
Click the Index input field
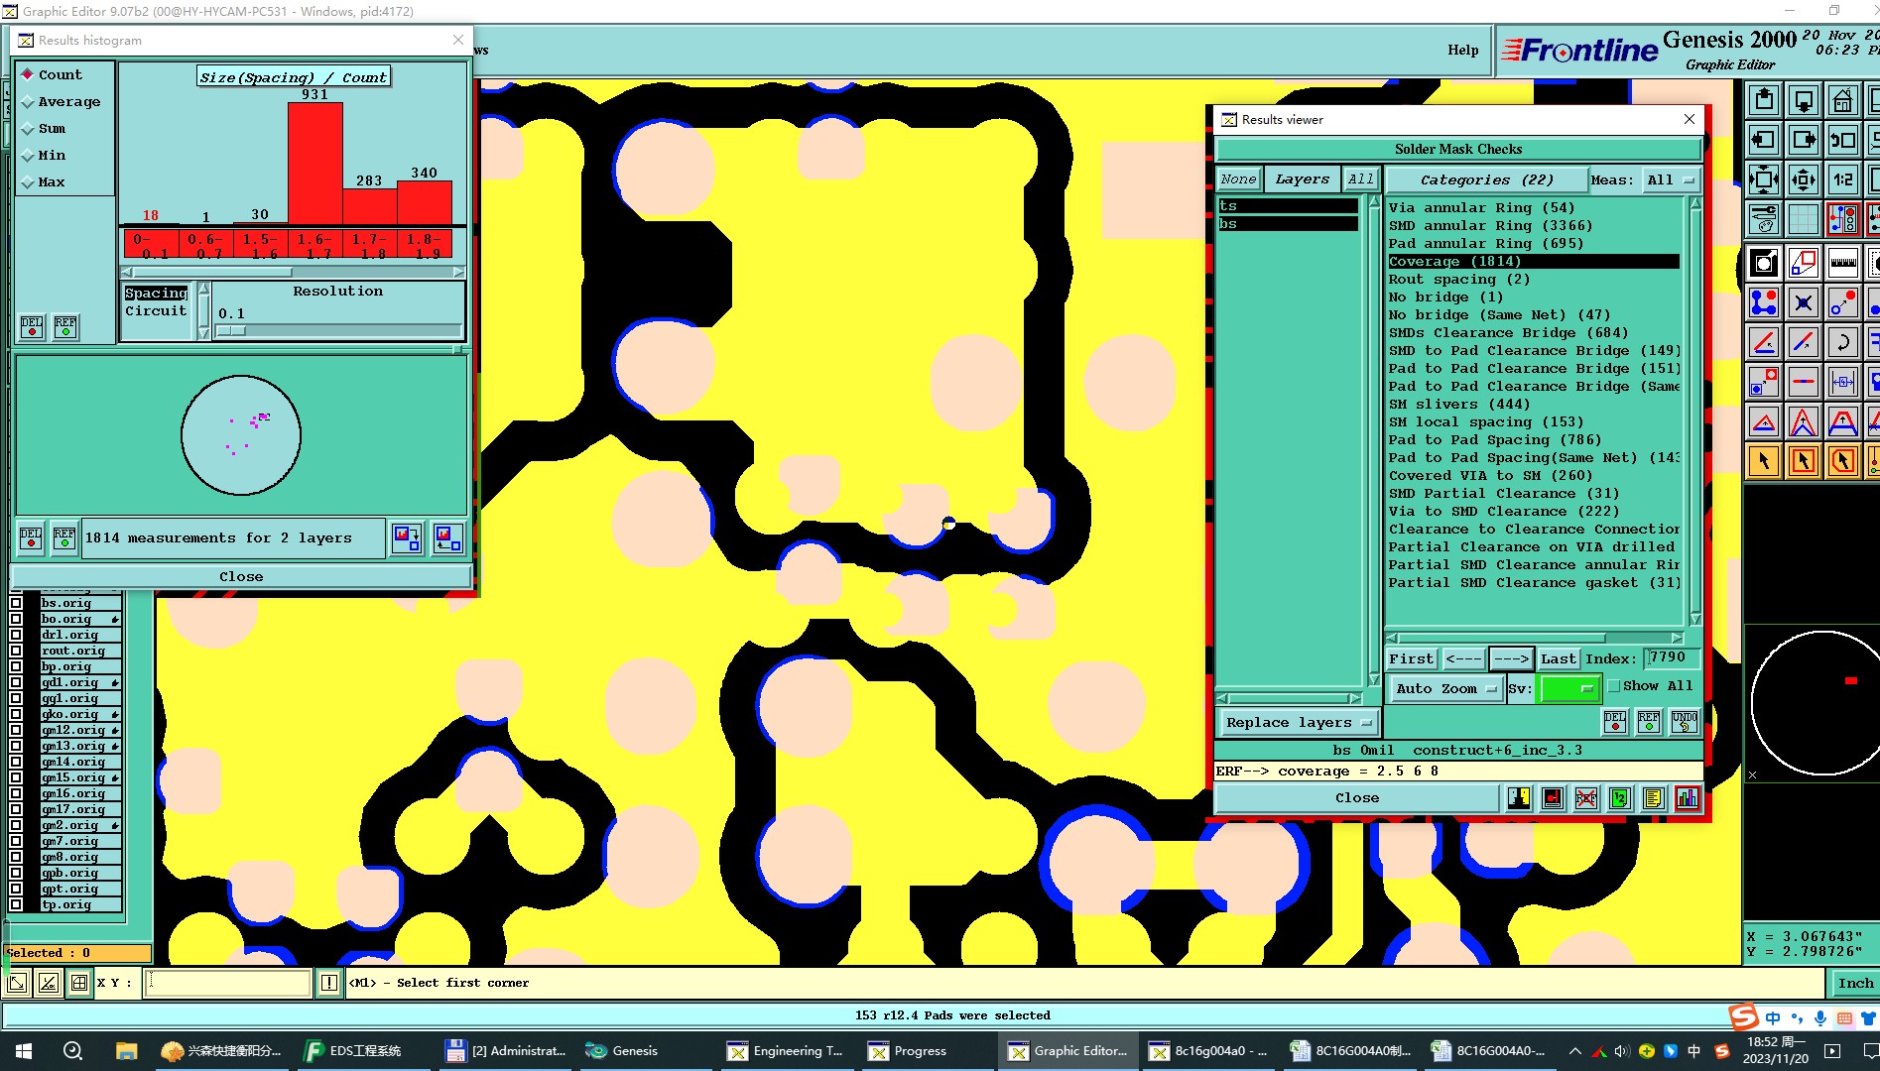tap(1672, 657)
